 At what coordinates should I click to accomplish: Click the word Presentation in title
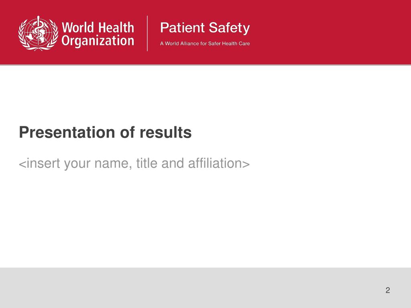point(67,132)
